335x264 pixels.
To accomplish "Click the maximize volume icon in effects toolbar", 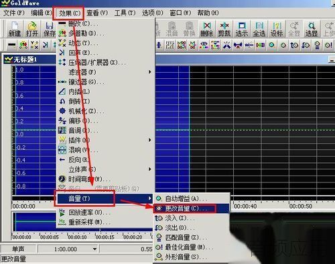I will 328,45.
